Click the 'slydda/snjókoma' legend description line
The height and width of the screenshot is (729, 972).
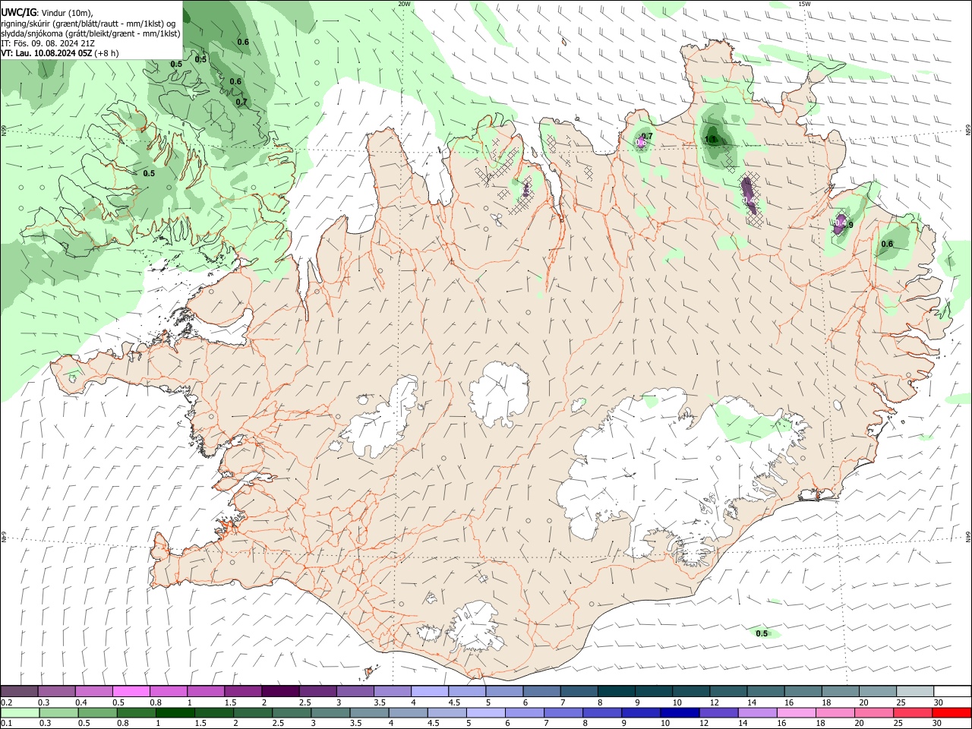pyautogui.click(x=90, y=33)
